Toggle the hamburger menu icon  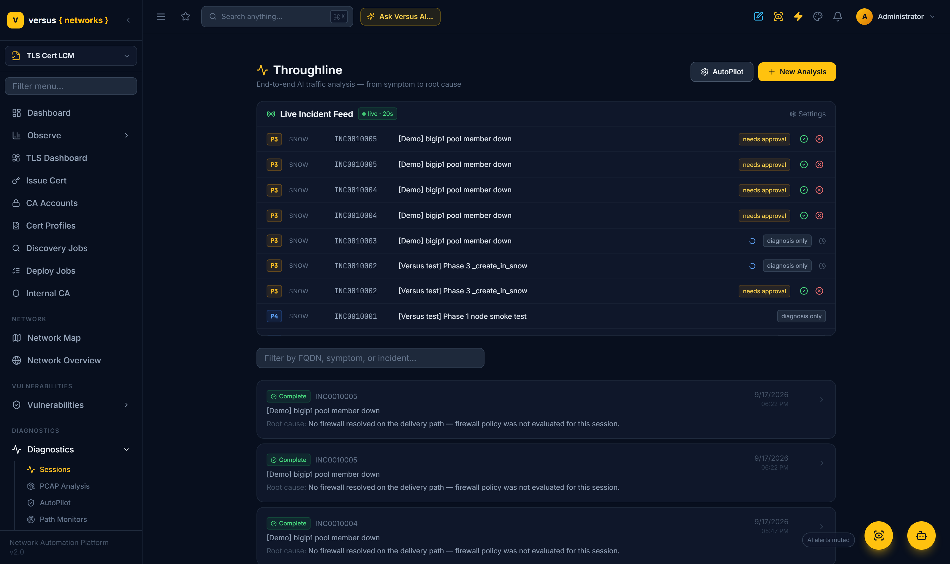pos(161,17)
